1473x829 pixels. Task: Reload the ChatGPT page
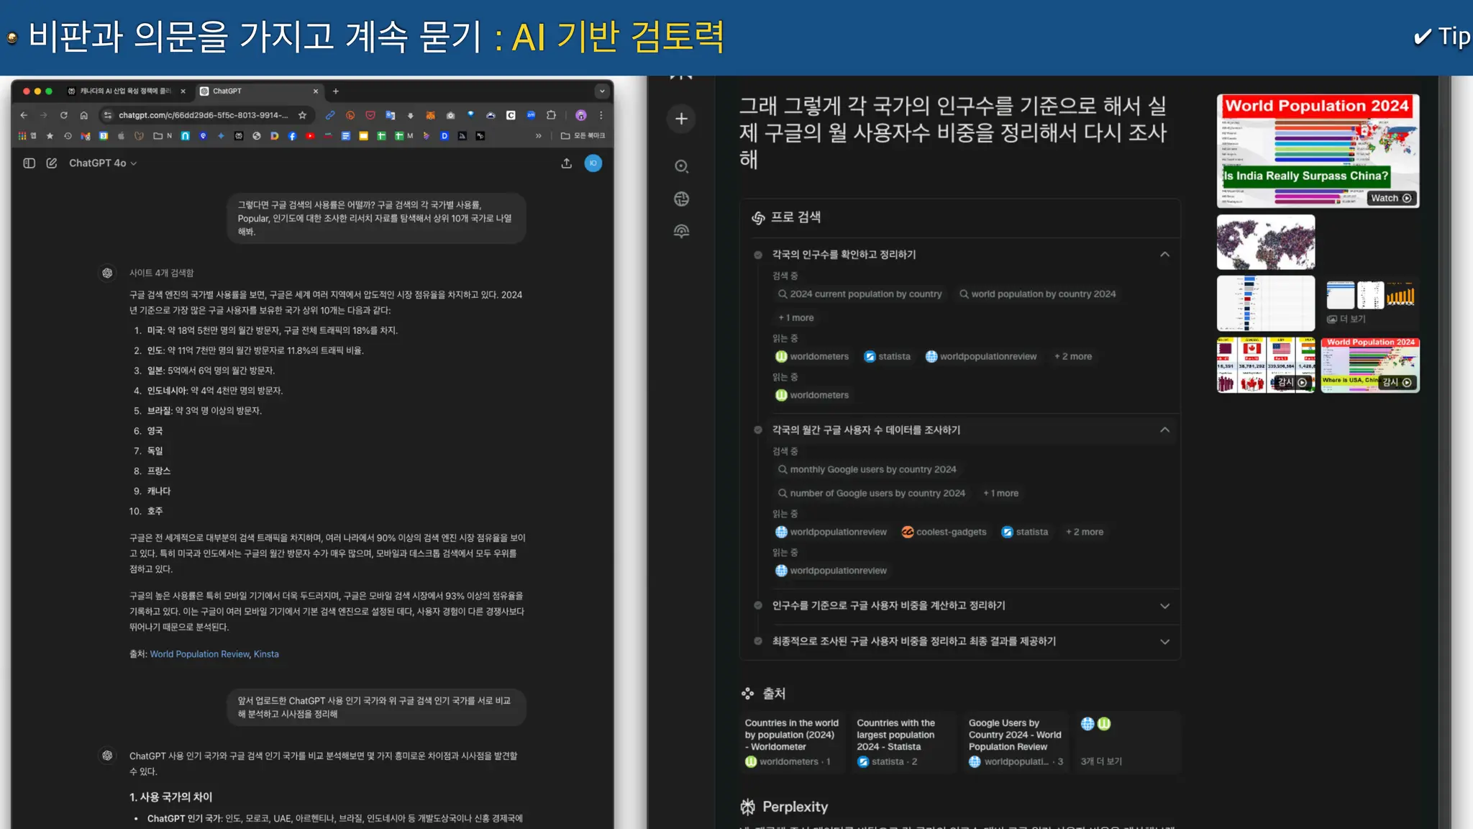(63, 115)
